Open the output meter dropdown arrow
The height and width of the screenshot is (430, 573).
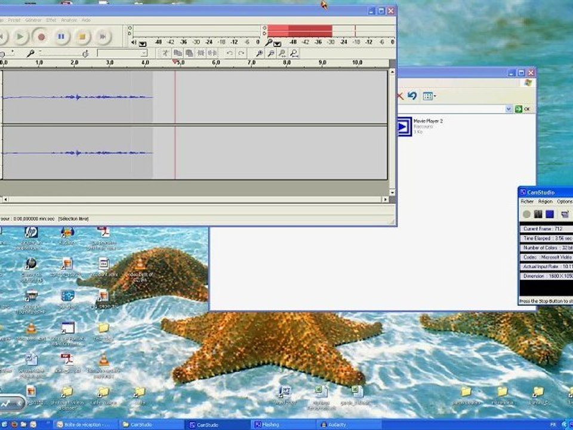point(143,44)
